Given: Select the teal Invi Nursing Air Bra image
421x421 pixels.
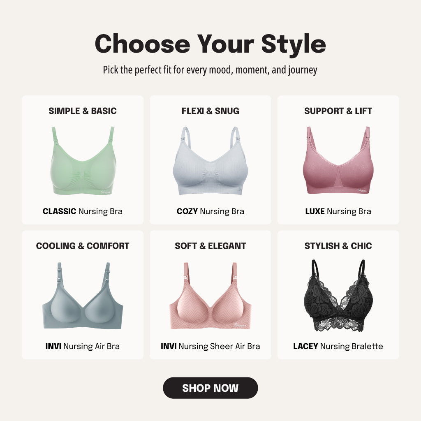Looking at the screenshot, I should (x=83, y=296).
